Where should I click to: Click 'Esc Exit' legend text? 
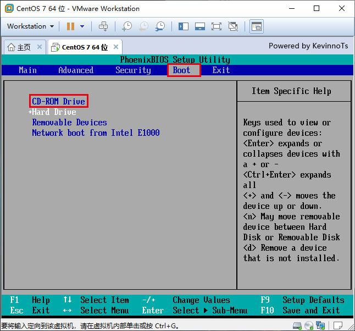tap(30, 310)
